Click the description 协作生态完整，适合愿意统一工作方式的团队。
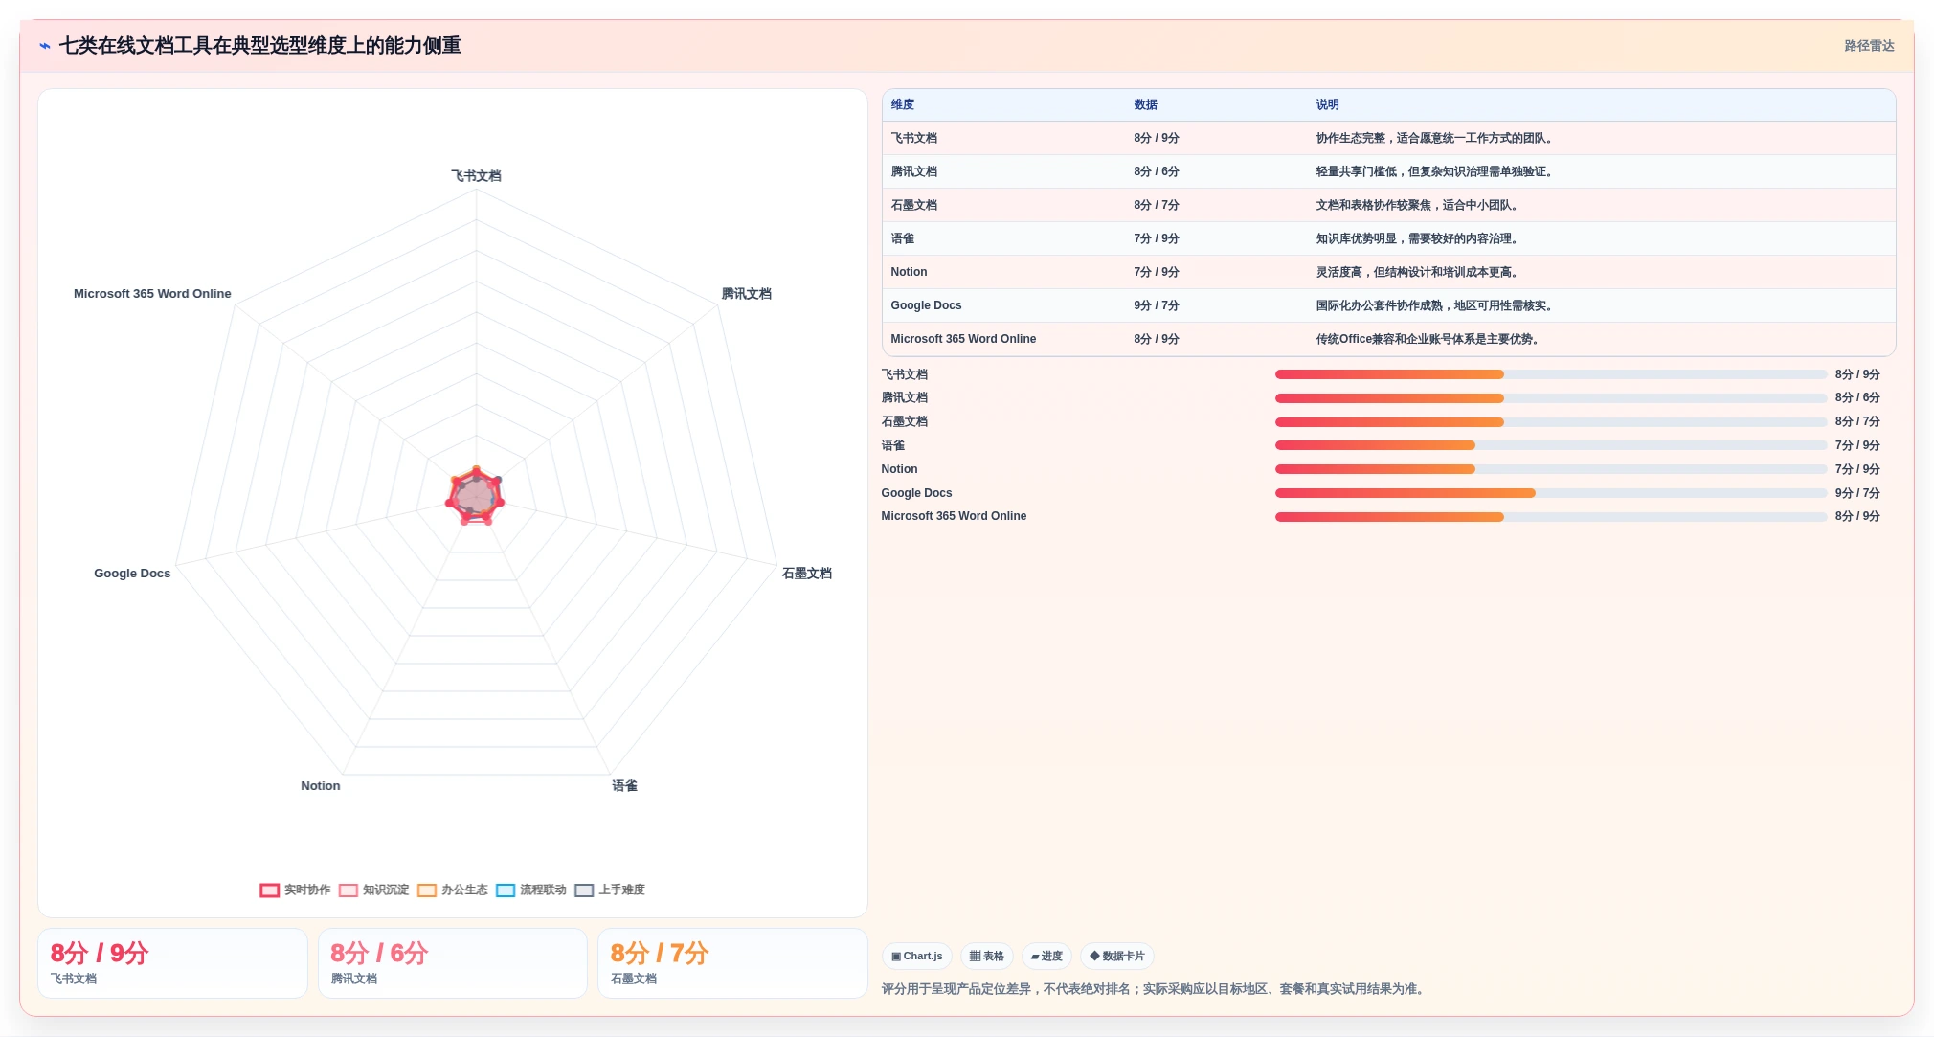The image size is (1934, 1037). 1436,138
